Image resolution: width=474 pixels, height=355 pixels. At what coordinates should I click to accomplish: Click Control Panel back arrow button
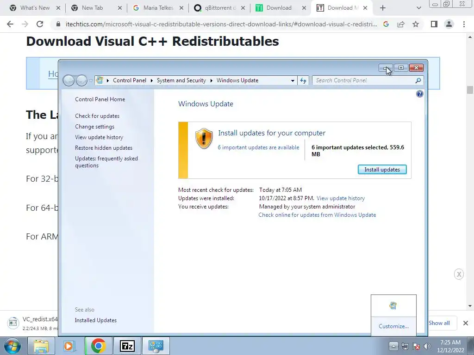pyautogui.click(x=69, y=80)
